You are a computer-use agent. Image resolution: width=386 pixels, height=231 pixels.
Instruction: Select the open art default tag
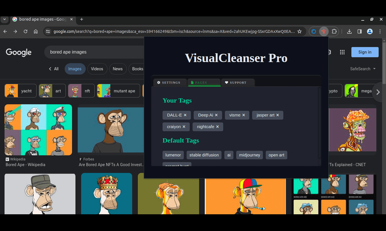pos(276,155)
